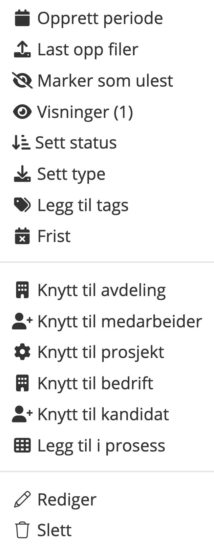
Task: Click the sort icon beside Sett status
Action: (x=21, y=143)
